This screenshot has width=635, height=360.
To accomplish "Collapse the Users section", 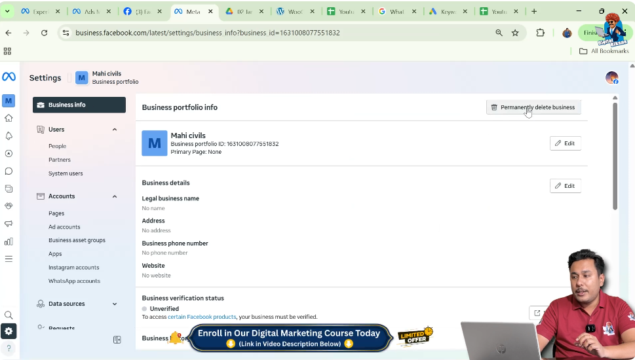I will (x=115, y=130).
